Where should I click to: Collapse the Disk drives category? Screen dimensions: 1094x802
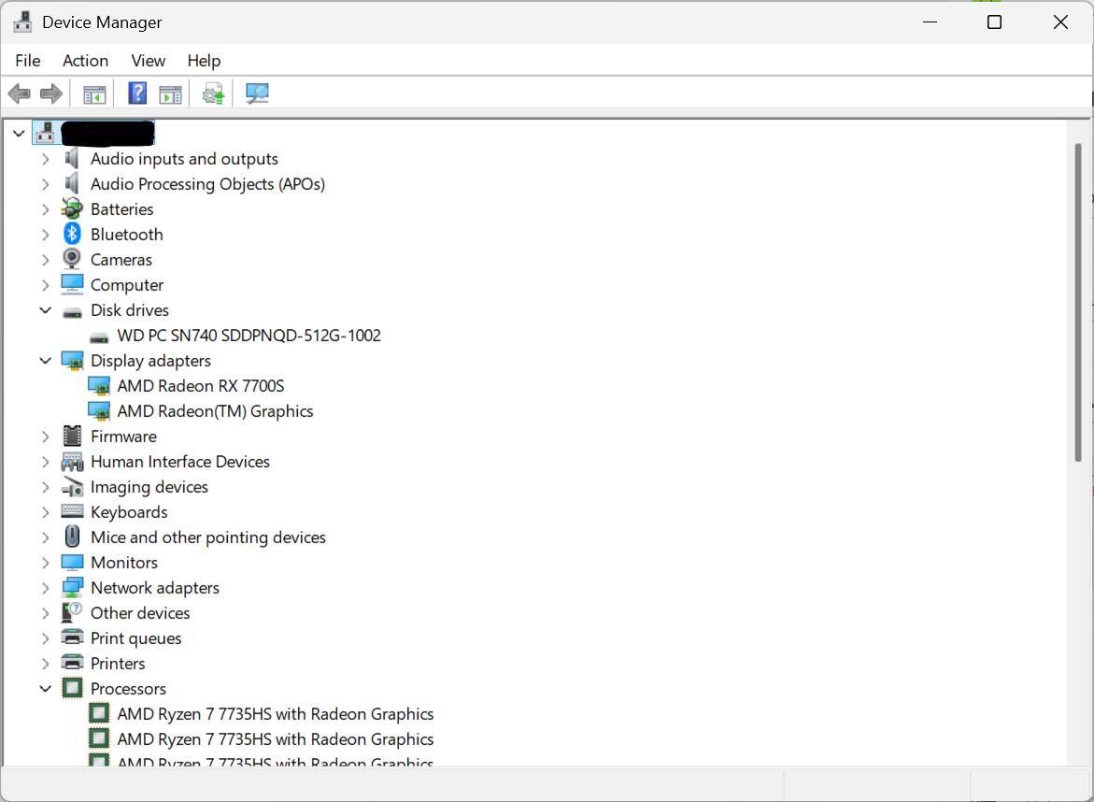[45, 310]
